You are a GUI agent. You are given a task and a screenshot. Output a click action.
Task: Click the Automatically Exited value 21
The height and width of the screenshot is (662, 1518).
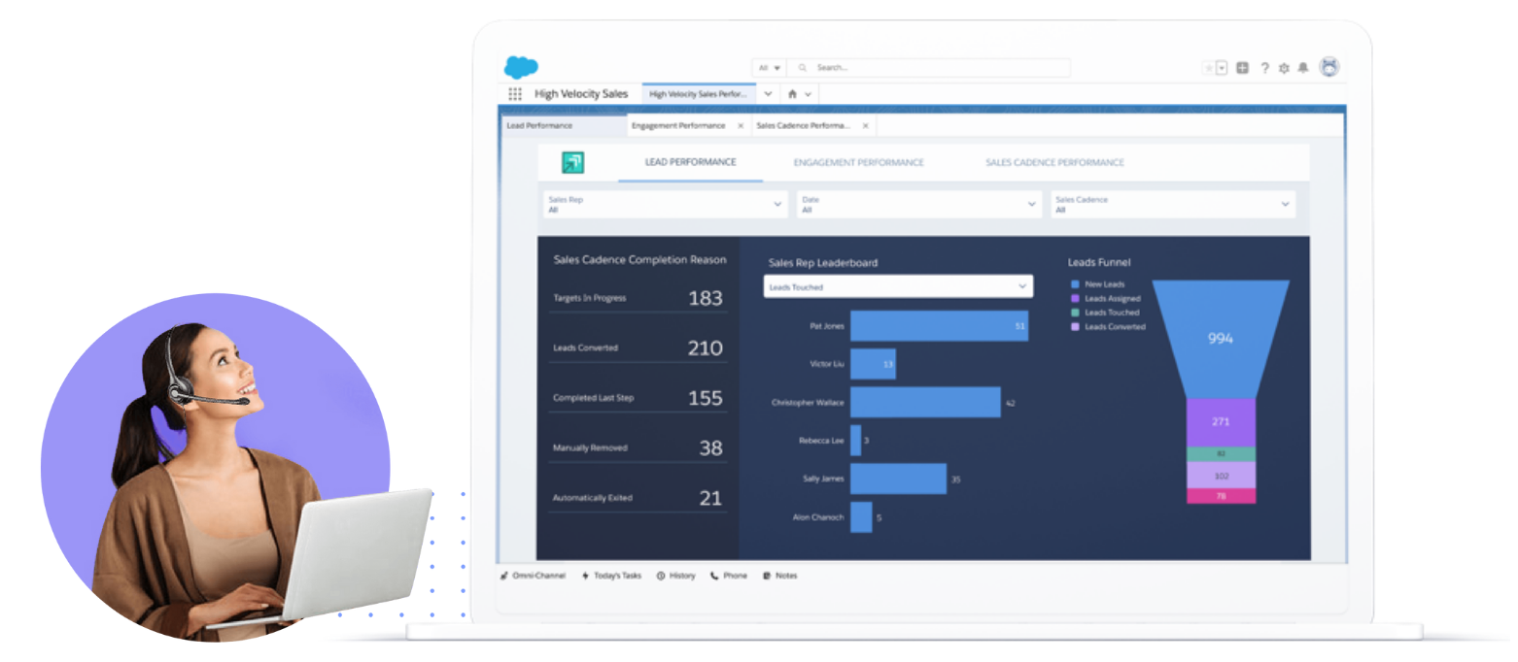(711, 498)
